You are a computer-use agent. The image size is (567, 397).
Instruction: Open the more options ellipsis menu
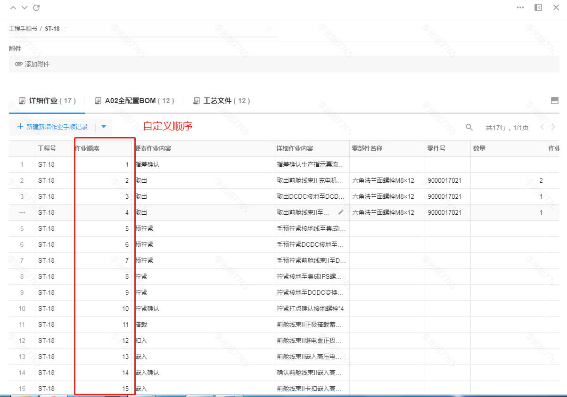[x=520, y=8]
